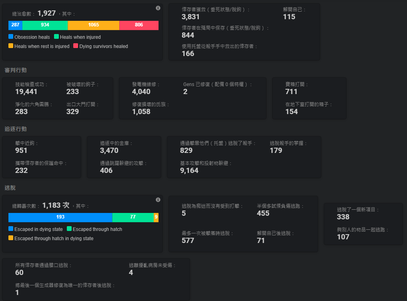Select the blue 193 segment of the escapes bar
The image size is (407, 301).
pos(60,217)
